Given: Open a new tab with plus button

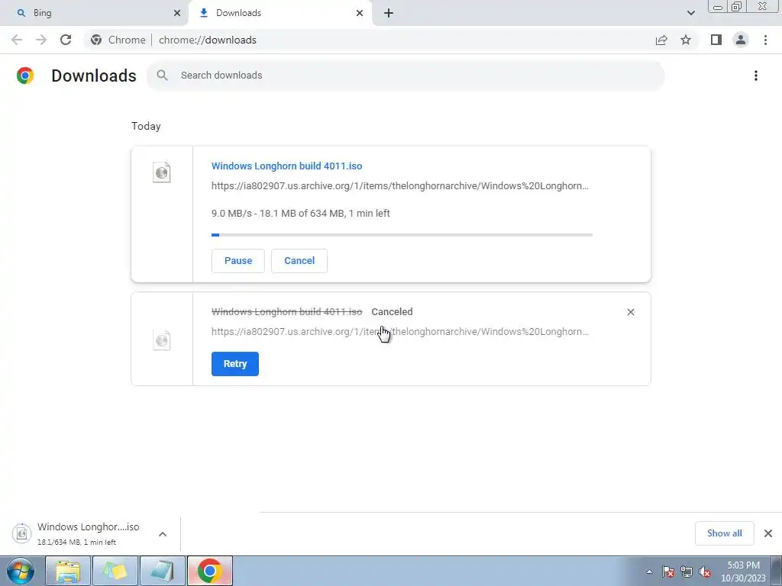Looking at the screenshot, I should click(389, 14).
